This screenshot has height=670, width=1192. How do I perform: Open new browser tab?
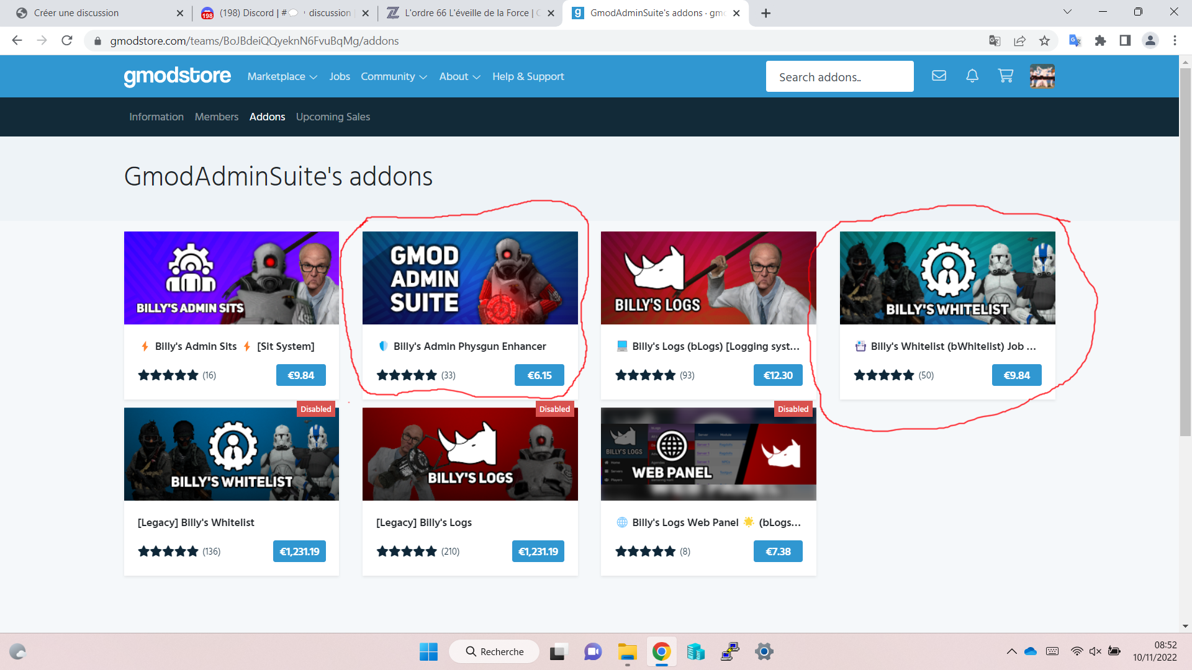766,13
